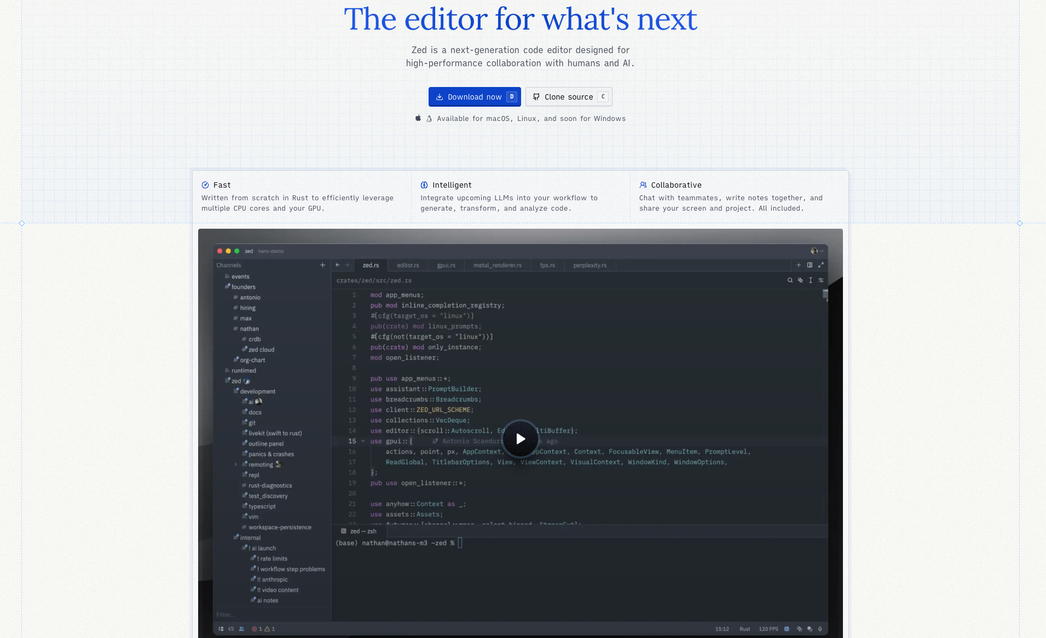Toggle the fold chevron on line 15
The image size is (1046, 638).
[x=363, y=441]
